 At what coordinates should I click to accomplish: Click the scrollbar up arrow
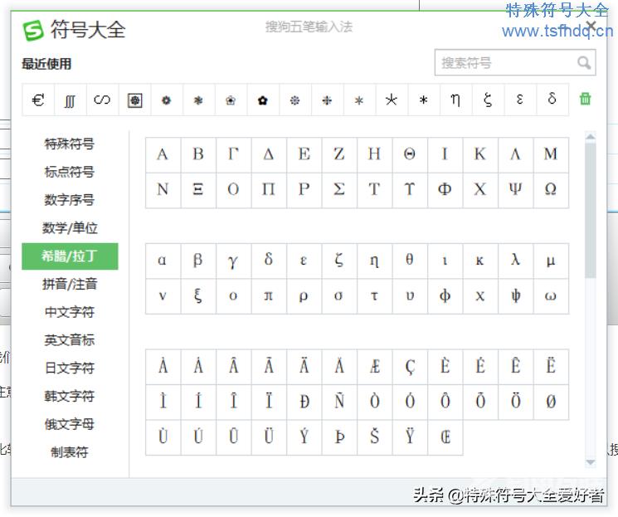click(590, 137)
